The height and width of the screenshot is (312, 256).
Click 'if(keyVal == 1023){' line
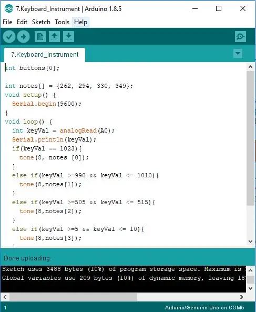[47, 149]
